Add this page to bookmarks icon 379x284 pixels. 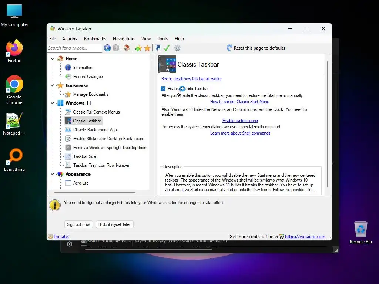(x=138, y=48)
